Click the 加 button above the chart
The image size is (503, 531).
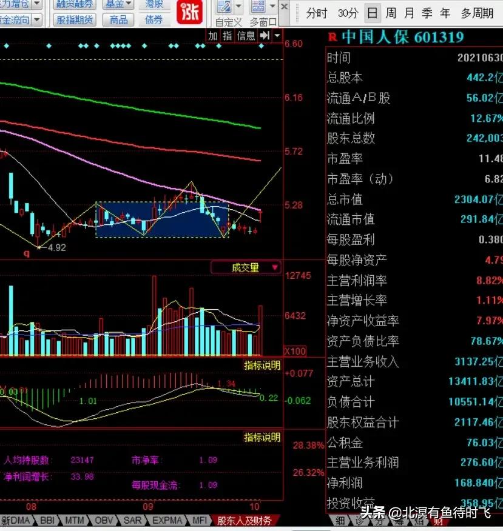(x=213, y=36)
